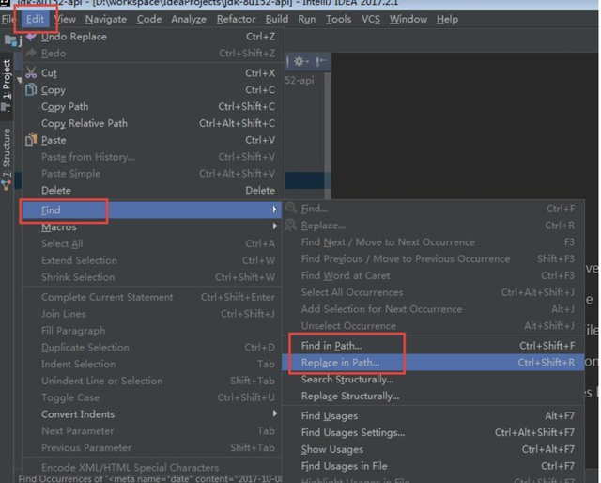The image size is (601, 483).
Task: Click the project panel vertical scrollbar
Action: [x=327, y=134]
